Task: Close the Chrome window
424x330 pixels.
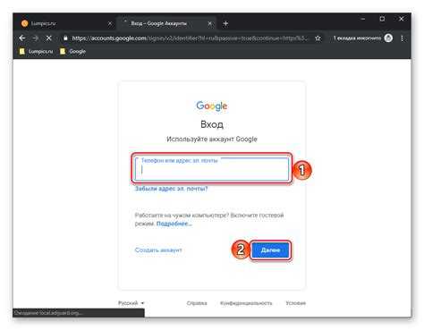Action: (402, 19)
